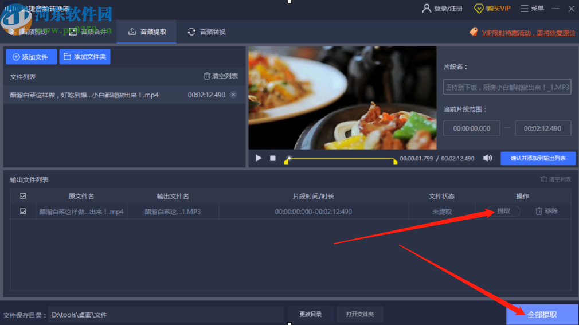
Task: Click the yellow start marker on timeline
Action: pyautogui.click(x=286, y=162)
